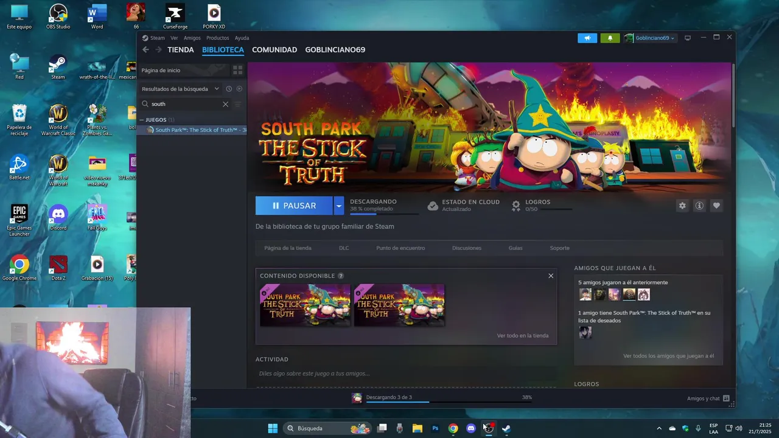This screenshot has height=438, width=779.
Task: Switch to TIENDA tab
Action: click(181, 50)
